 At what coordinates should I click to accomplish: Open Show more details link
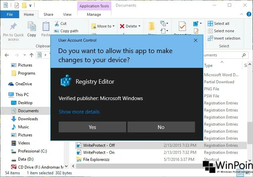coord(79,112)
